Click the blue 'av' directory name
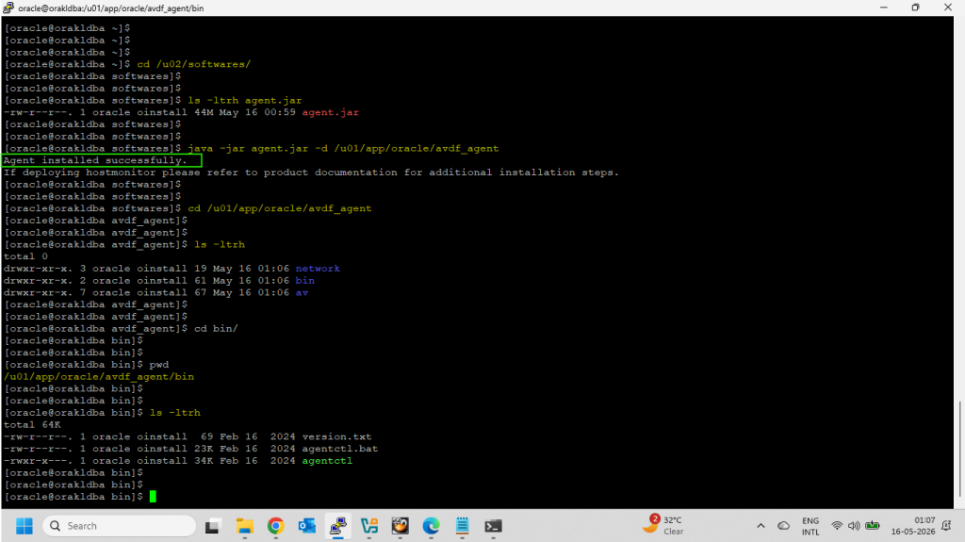This screenshot has width=965, height=542. tap(302, 292)
